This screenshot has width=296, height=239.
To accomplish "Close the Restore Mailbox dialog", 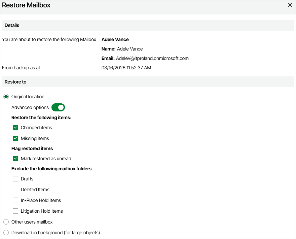I will point(290,5).
